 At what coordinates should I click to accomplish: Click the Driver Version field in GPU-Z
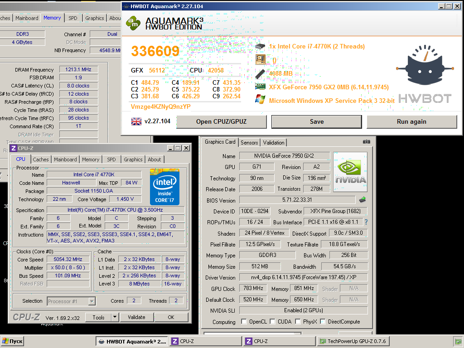304,277
